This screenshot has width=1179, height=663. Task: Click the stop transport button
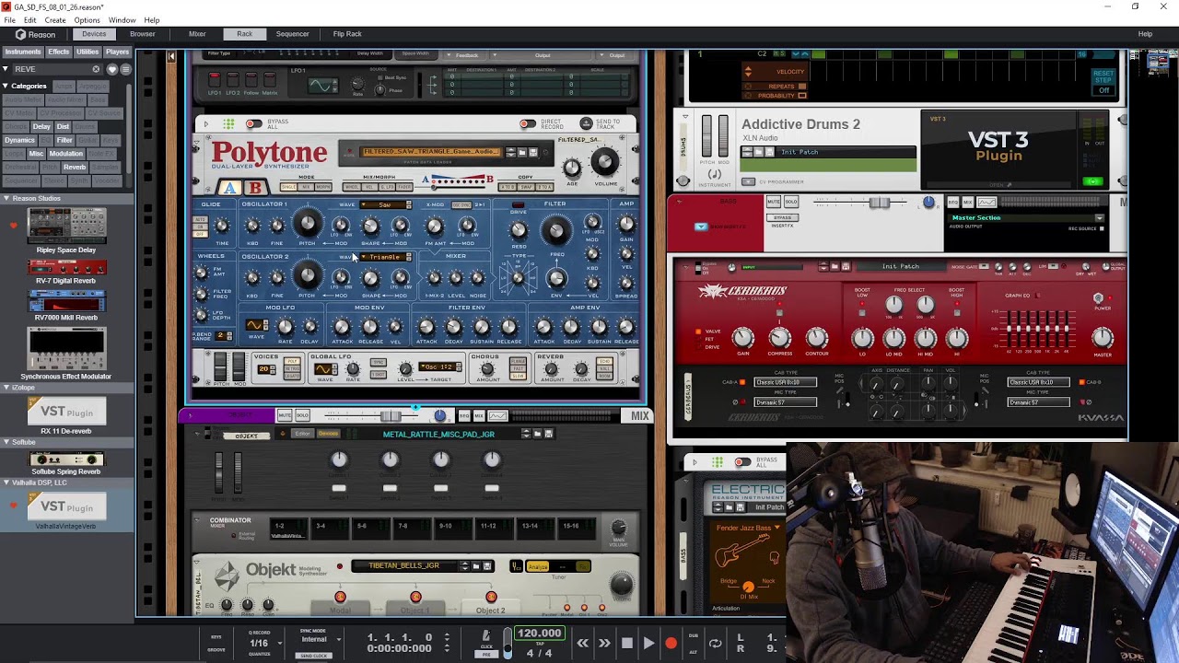pos(626,644)
